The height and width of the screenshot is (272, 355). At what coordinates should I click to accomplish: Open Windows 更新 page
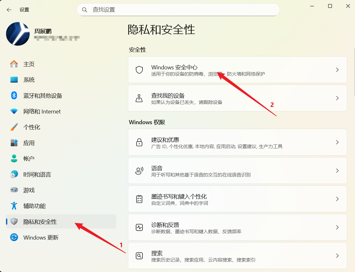pyautogui.click(x=61, y=237)
